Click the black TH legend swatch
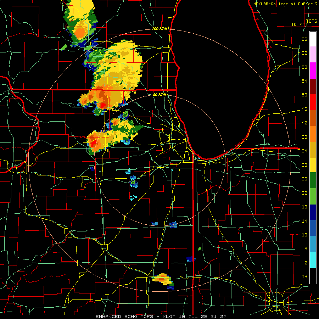The width and height of the screenshot is (319, 319). [x=313, y=276]
